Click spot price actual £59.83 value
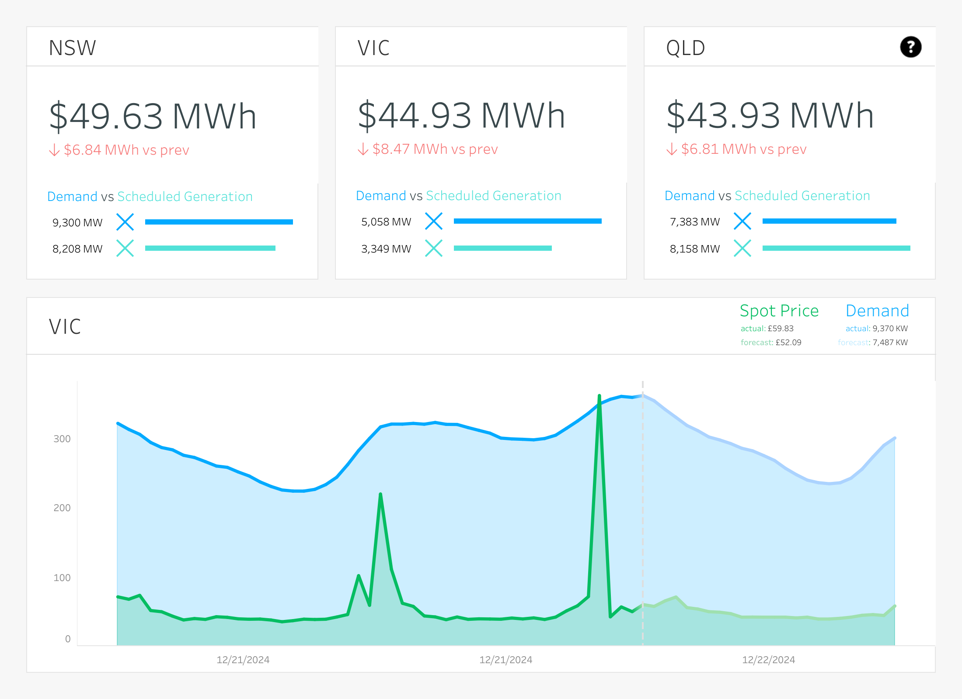 point(781,329)
